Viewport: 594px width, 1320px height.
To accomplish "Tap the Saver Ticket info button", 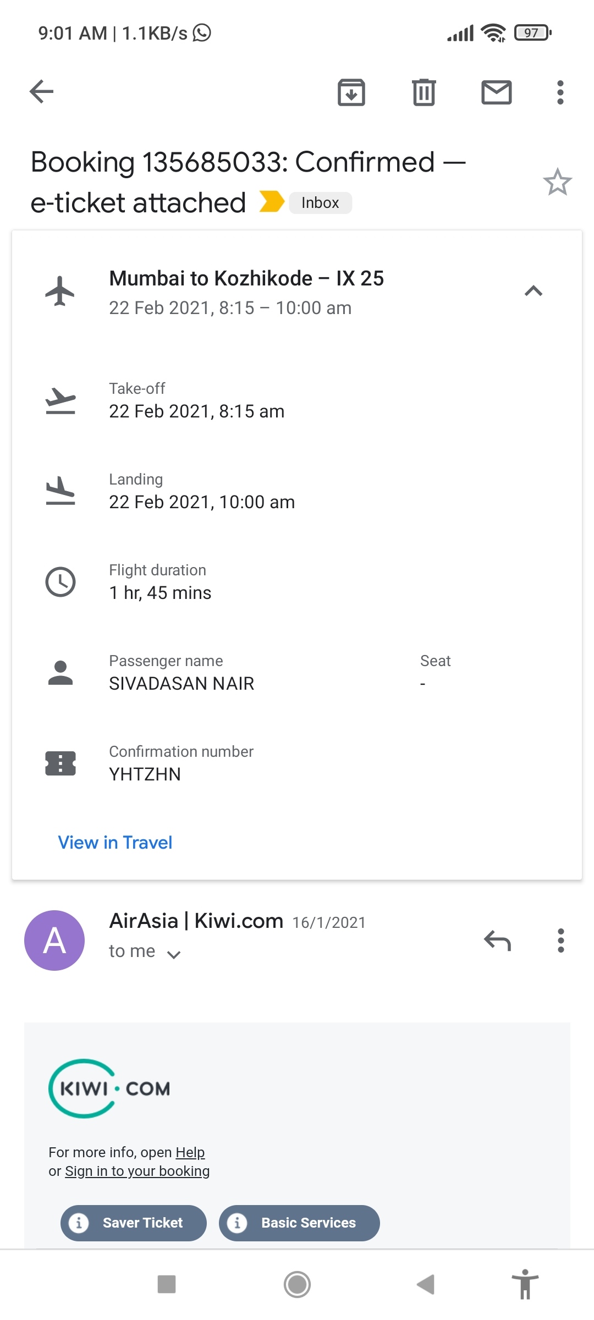I will (134, 1223).
